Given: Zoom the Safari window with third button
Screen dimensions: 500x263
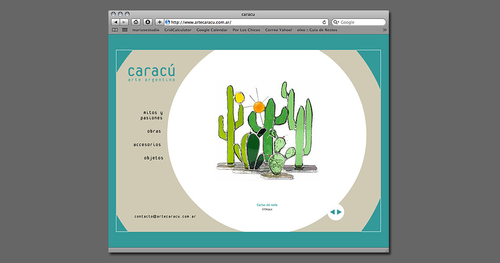Looking at the screenshot, I should pyautogui.click(x=127, y=14).
